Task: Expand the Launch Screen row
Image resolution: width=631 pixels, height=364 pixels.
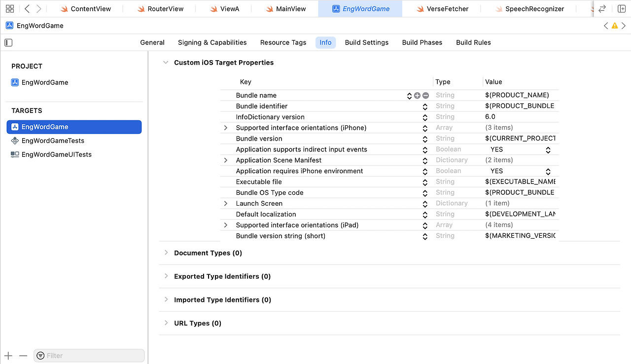Action: click(x=226, y=204)
